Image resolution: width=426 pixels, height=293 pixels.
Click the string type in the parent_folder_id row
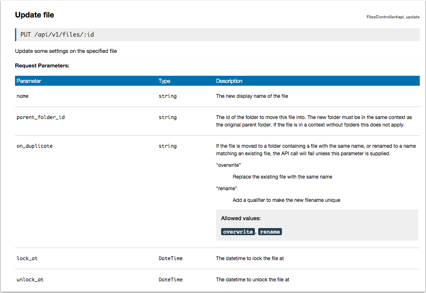coord(167,117)
